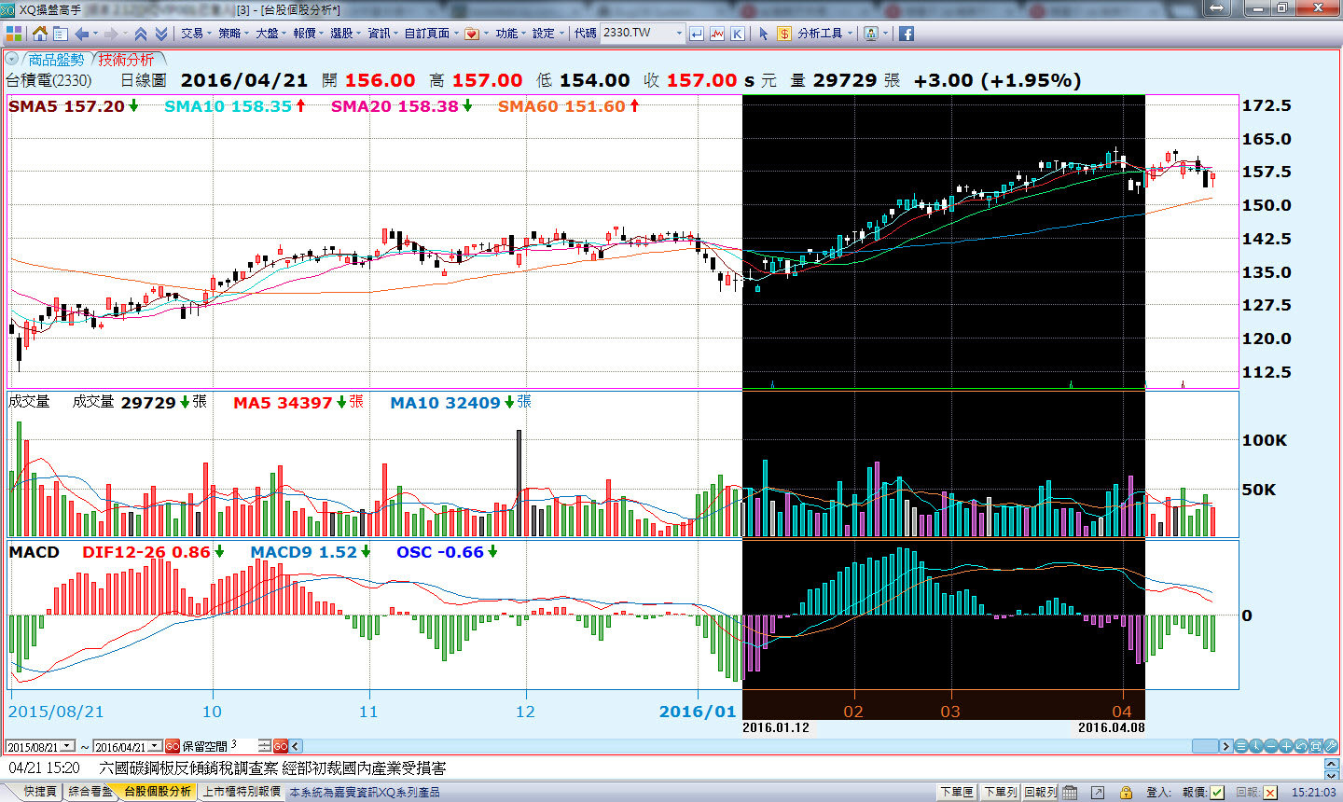Screen dimensions: 1343x802
Task: Click the round clock period icon
Action: click(x=1256, y=746)
